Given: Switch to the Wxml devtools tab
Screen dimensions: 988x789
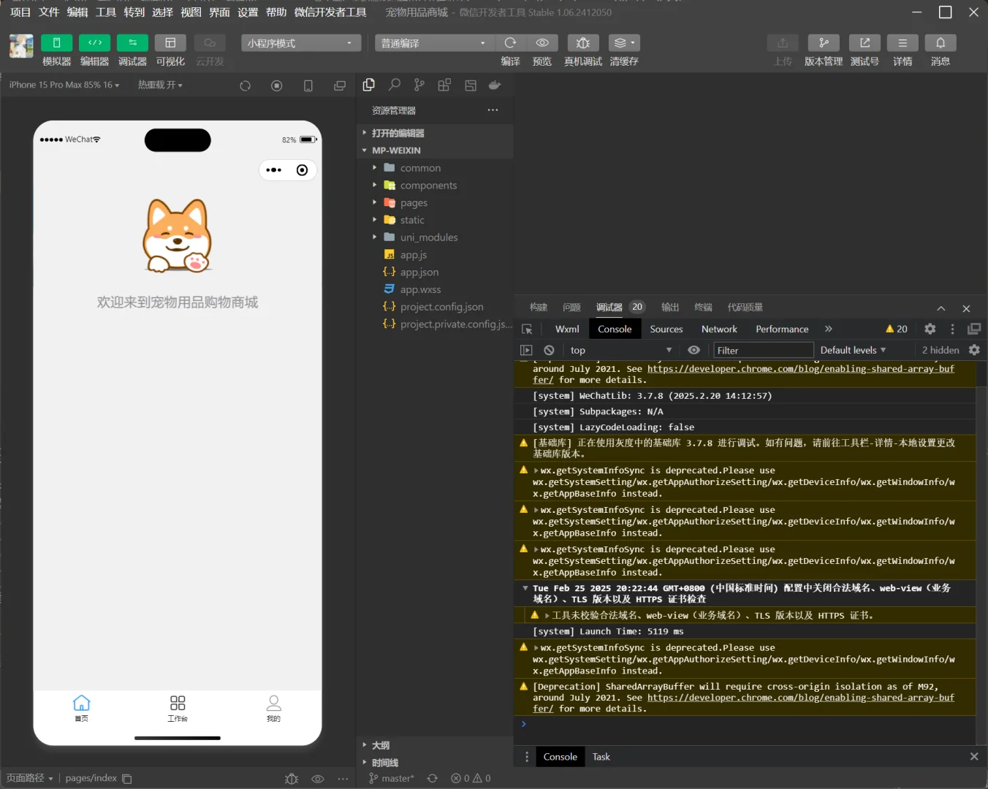Looking at the screenshot, I should tap(567, 329).
